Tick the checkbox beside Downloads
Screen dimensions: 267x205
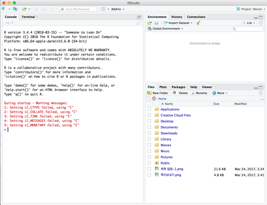(x=149, y=133)
